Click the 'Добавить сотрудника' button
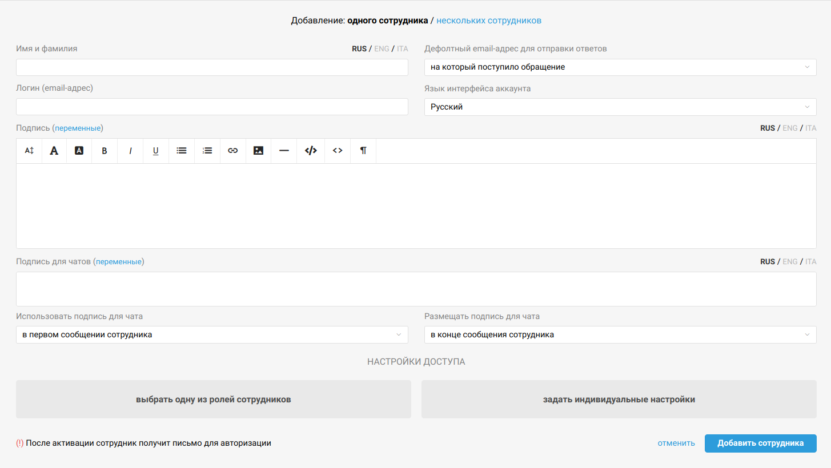Viewport: 831px width, 468px height. tap(760, 443)
